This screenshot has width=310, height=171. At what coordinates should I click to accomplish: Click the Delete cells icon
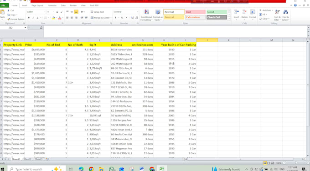[x=244, y=12]
